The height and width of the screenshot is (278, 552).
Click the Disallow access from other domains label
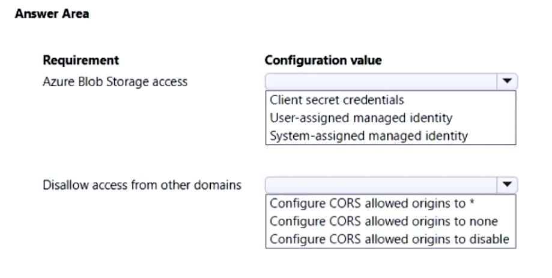coord(142,185)
